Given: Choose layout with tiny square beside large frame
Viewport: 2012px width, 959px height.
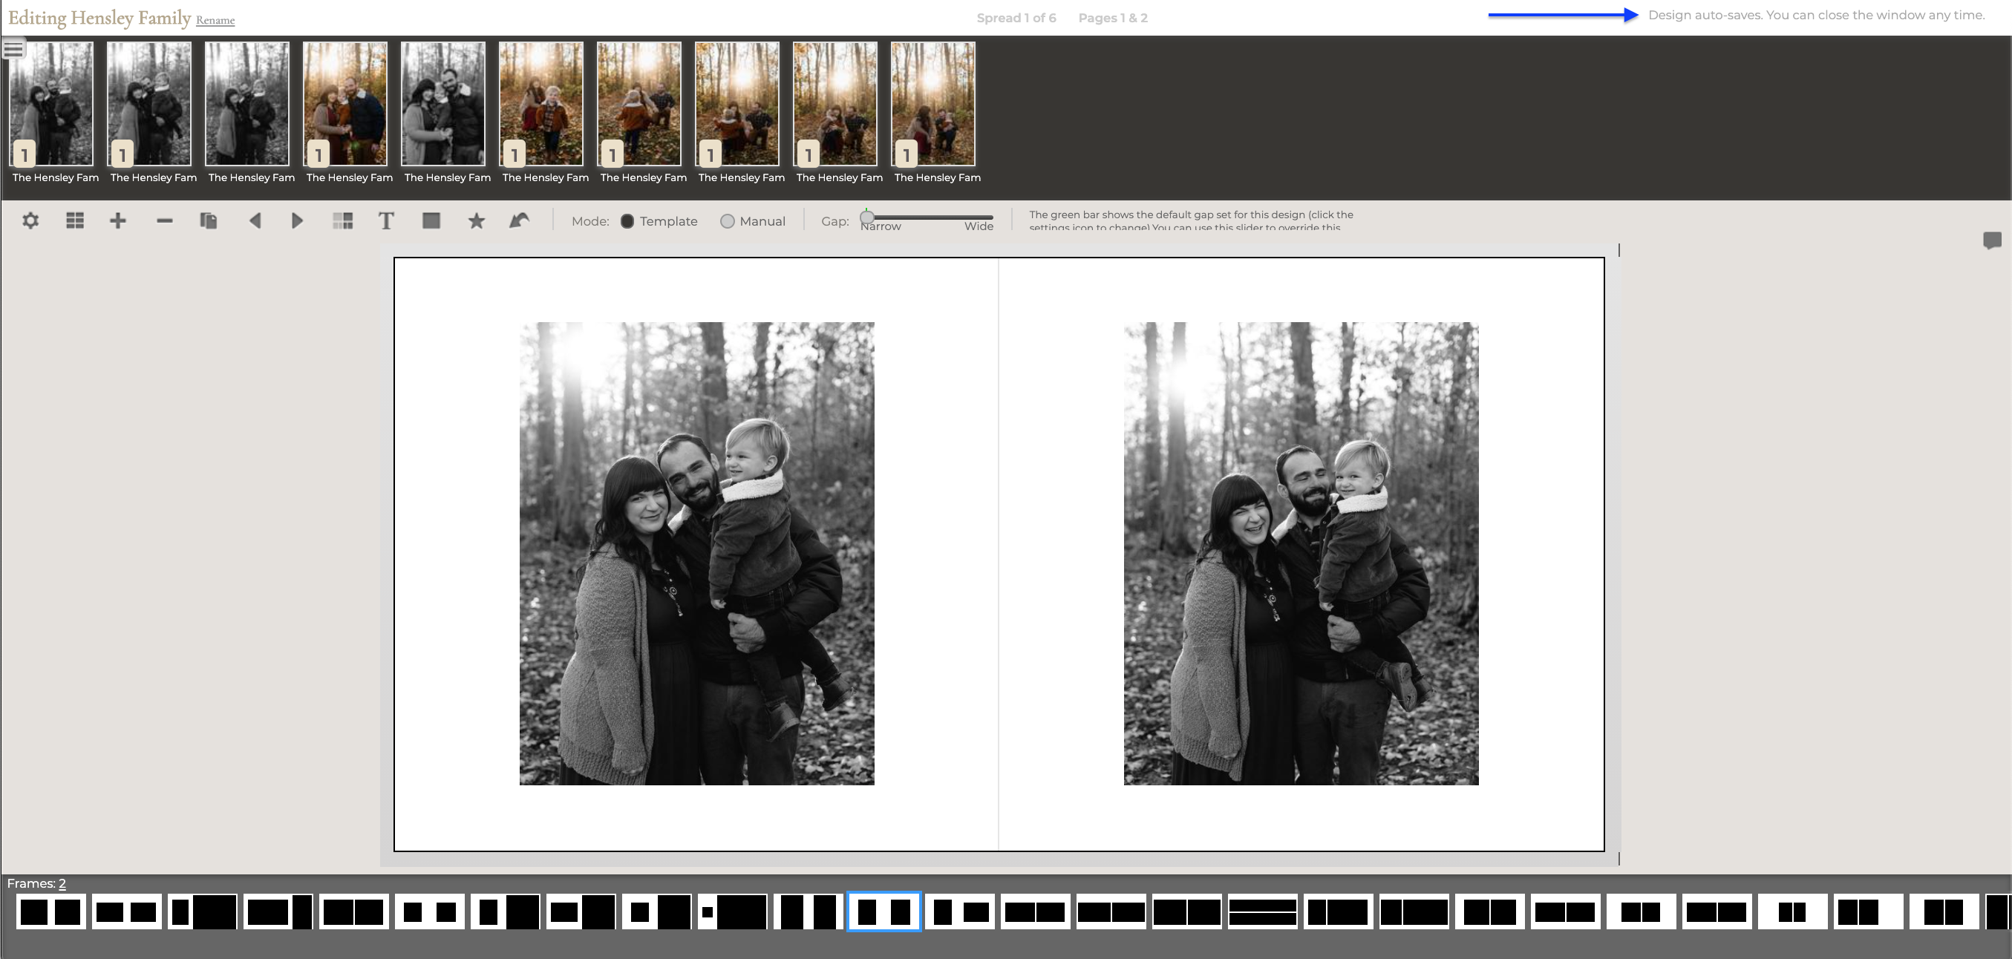Looking at the screenshot, I should 733,911.
